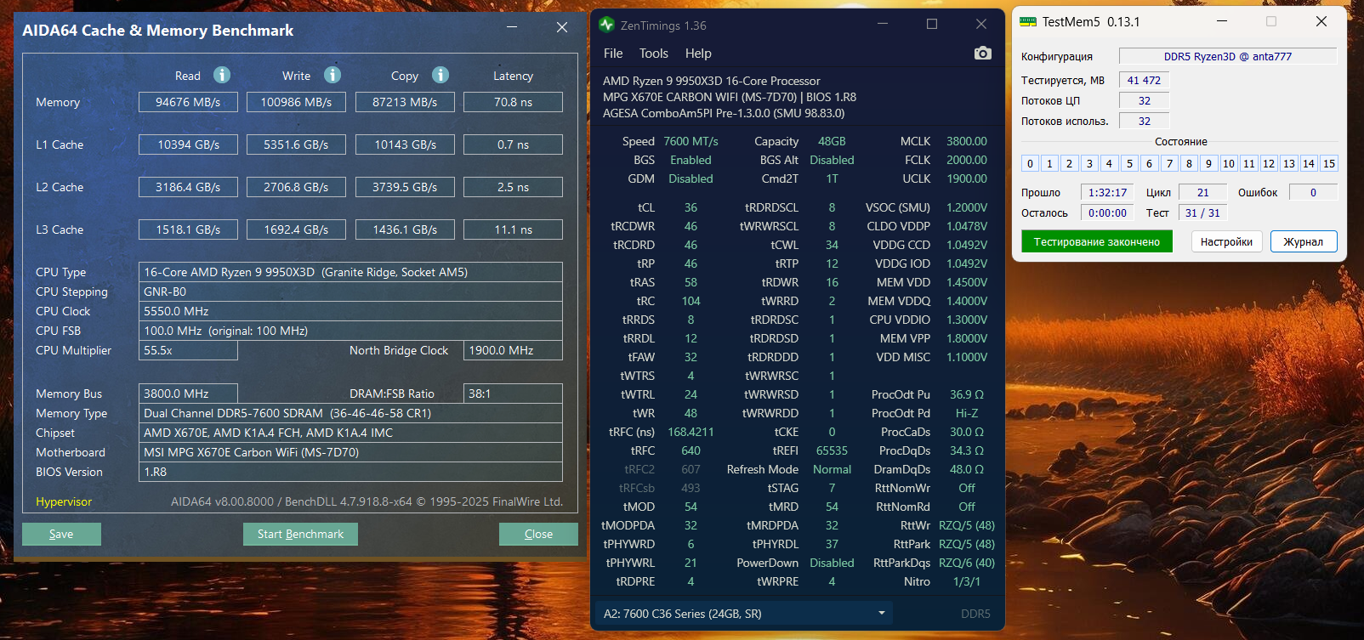Click the Hypervisor link in AIDA64
The width and height of the screenshot is (1364, 640).
(x=64, y=502)
